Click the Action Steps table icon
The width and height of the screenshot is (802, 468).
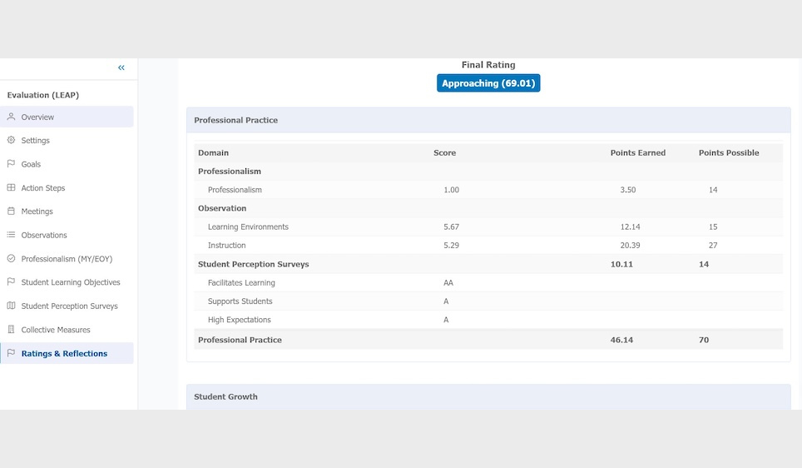12,187
